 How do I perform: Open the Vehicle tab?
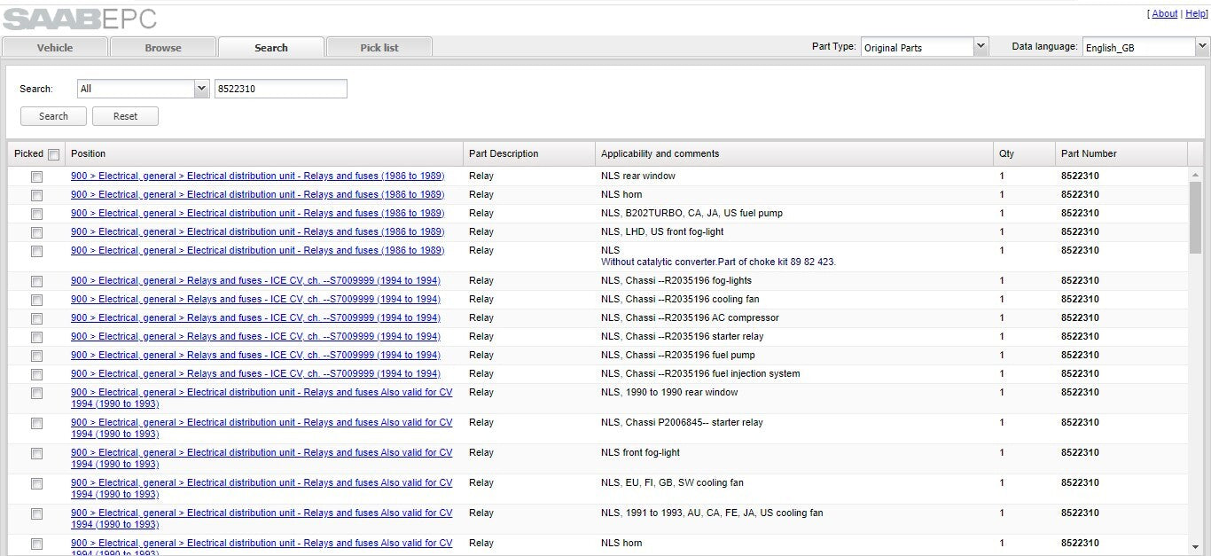click(x=55, y=48)
